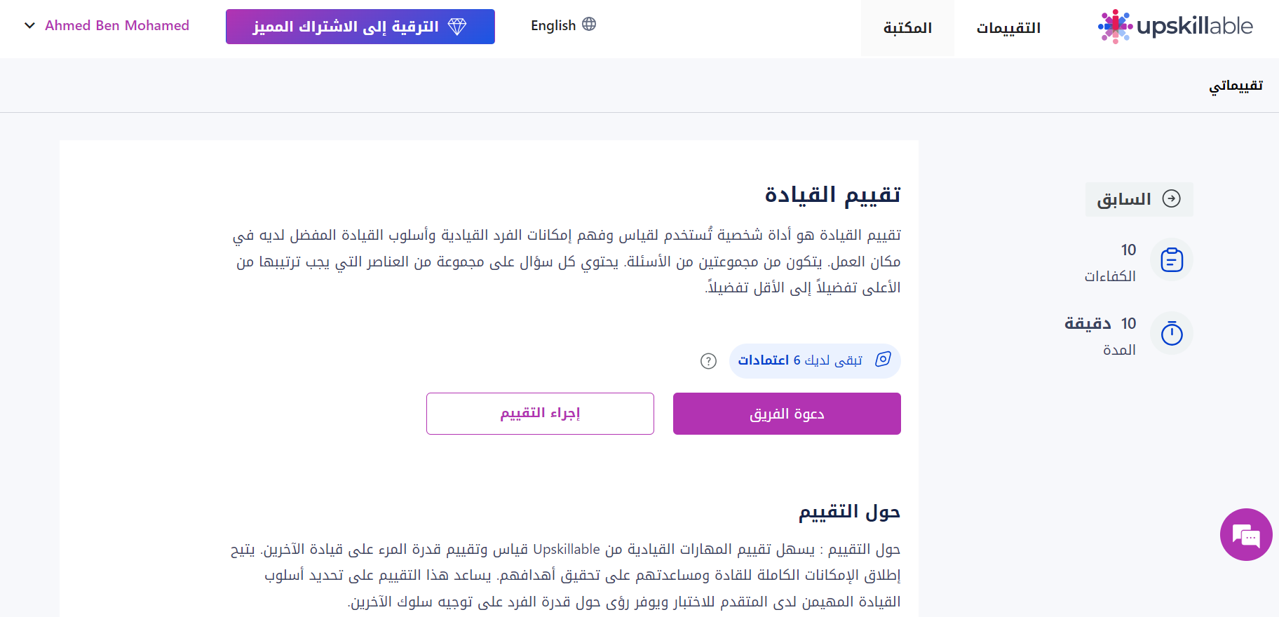
Task: Open the التقييمات tab
Action: pos(1008,28)
